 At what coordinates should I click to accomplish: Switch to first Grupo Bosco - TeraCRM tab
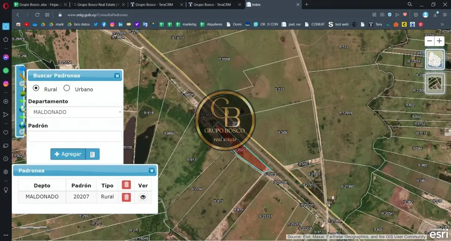point(157,4)
